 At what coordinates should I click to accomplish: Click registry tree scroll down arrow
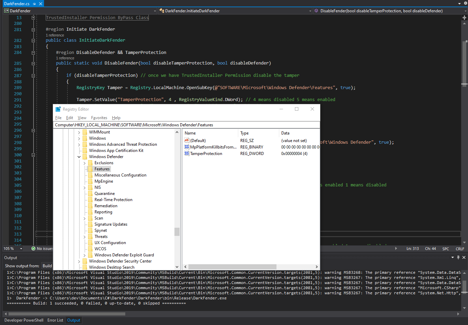(x=177, y=267)
